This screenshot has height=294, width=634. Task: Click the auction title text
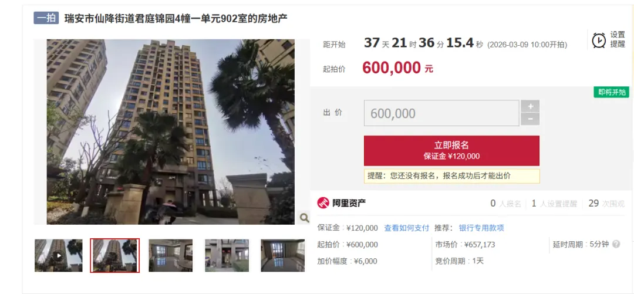click(176, 19)
